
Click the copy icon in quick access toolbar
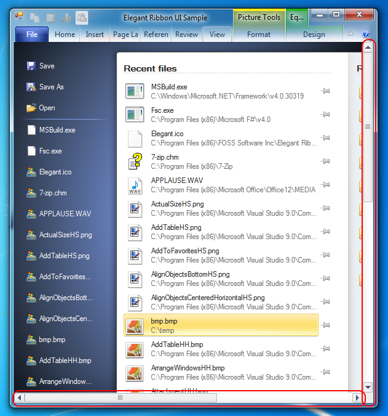click(34, 18)
